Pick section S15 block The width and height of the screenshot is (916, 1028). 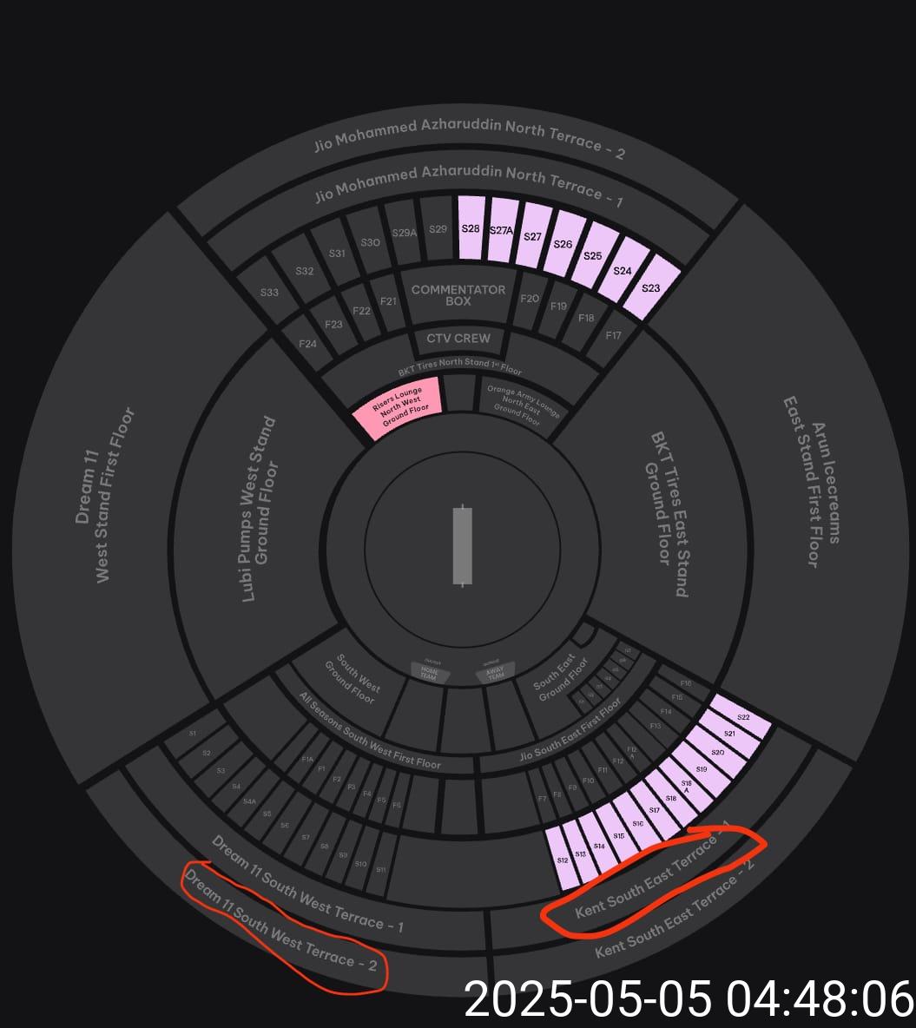[619, 835]
